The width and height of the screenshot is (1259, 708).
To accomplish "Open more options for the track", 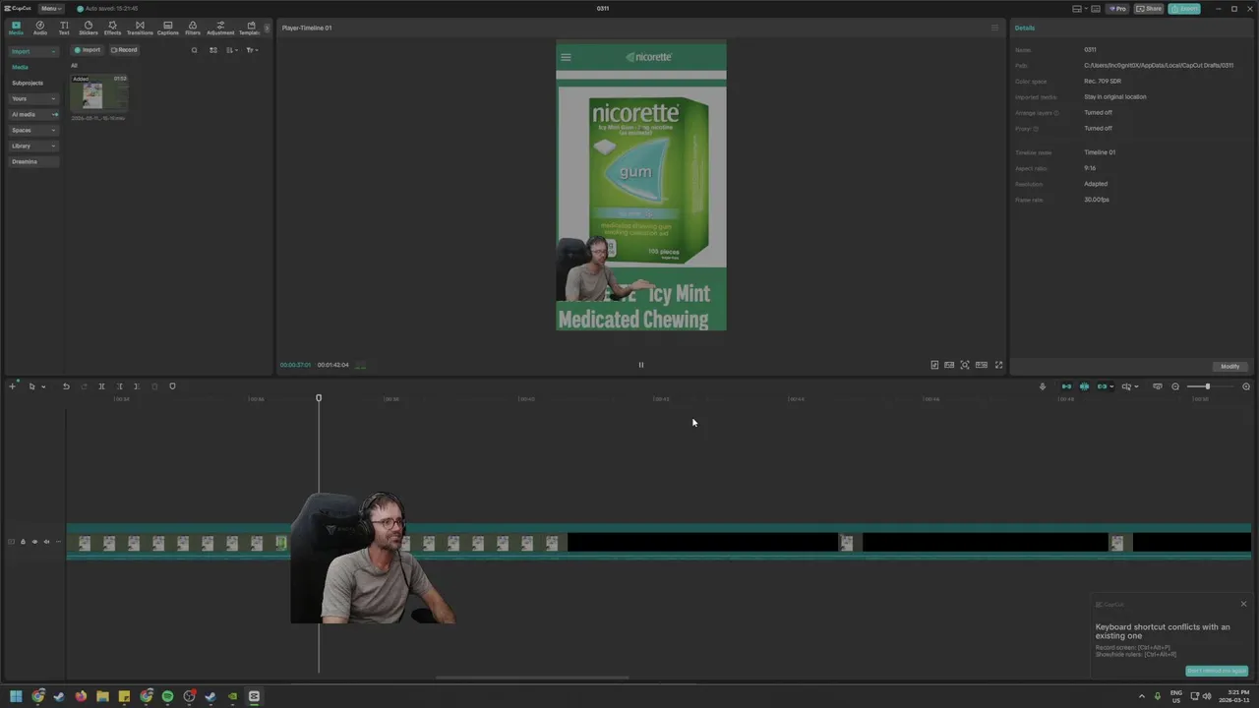I will coord(58,542).
